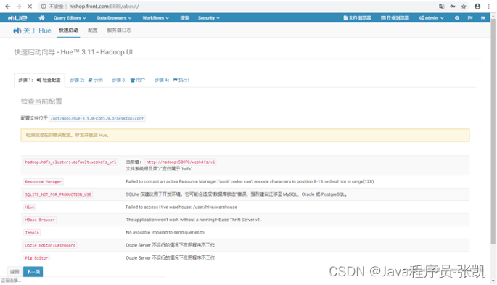Click the scrollbar down arrow
The height and width of the screenshot is (285, 497).
[x=493, y=281]
